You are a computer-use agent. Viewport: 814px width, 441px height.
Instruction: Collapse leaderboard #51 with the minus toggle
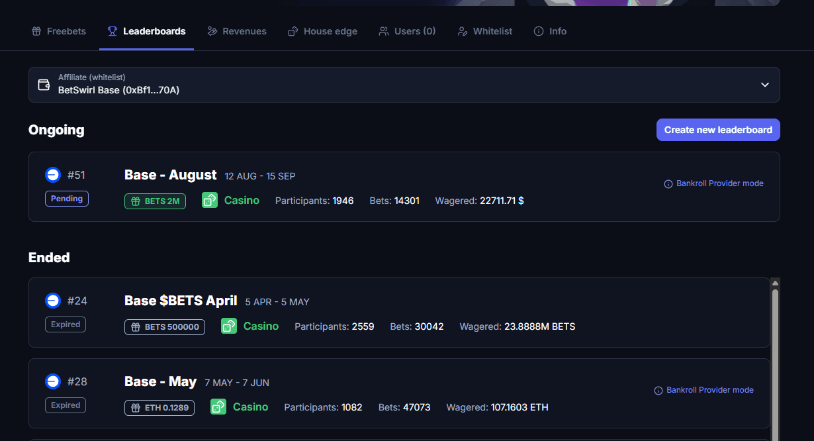point(53,174)
